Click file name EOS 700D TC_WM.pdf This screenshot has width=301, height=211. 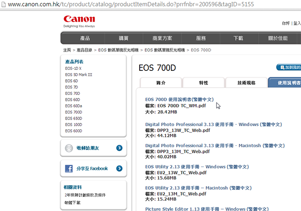(x=182, y=105)
